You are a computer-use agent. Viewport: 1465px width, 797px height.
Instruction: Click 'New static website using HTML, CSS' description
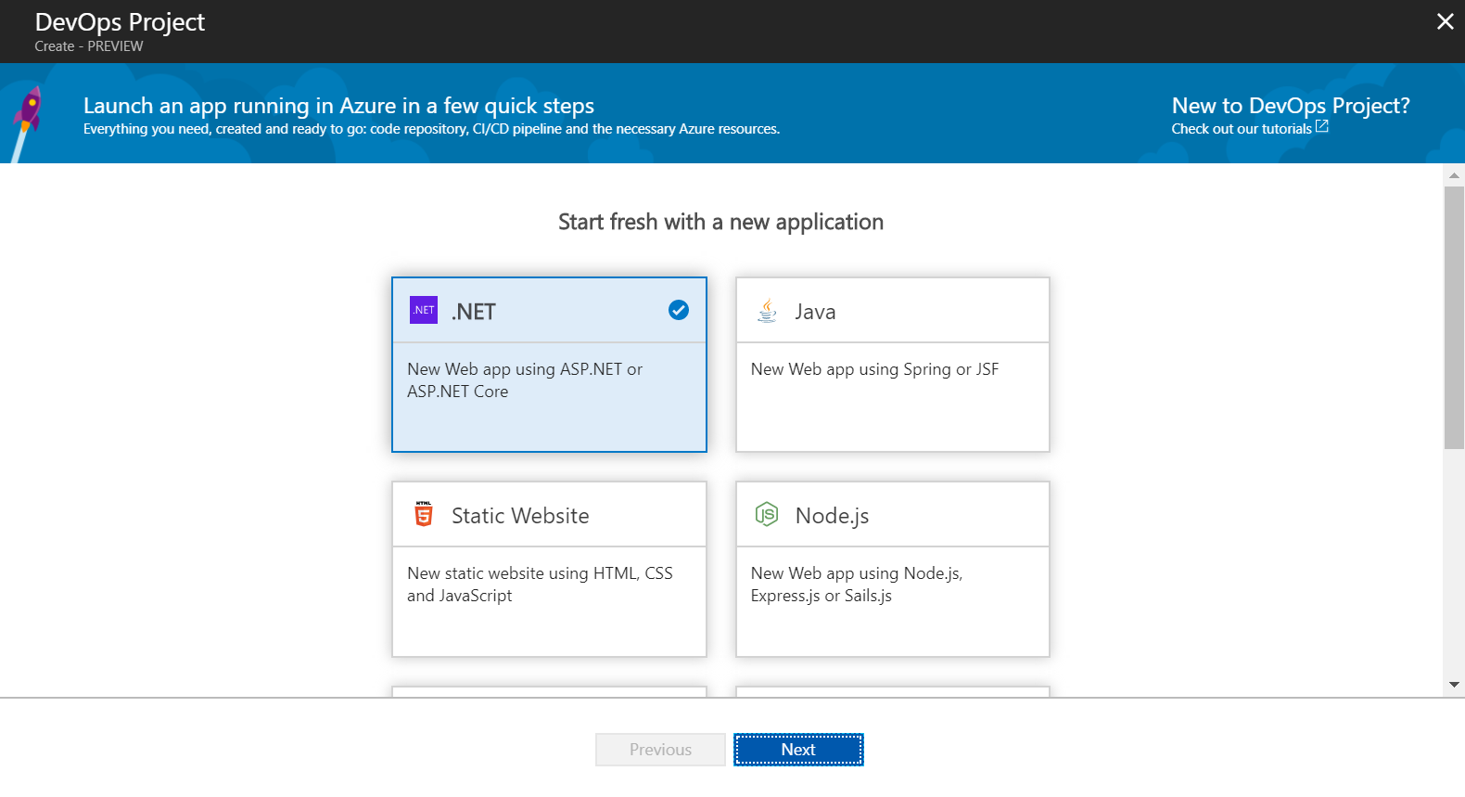click(x=540, y=585)
